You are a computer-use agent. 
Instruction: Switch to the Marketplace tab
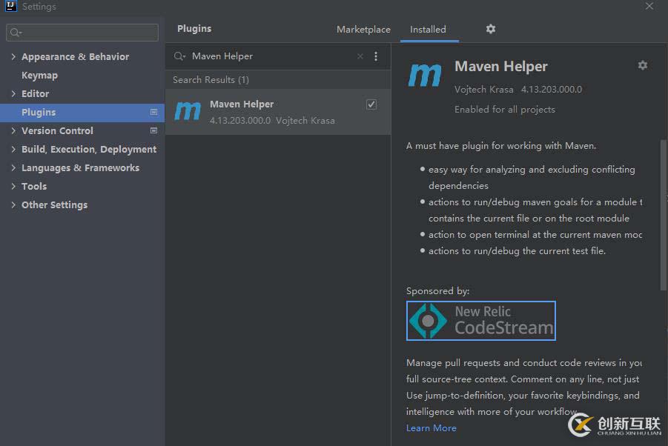[363, 30]
